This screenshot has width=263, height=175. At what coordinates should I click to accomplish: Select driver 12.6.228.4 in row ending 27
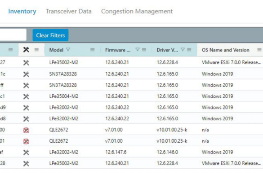coord(167,62)
